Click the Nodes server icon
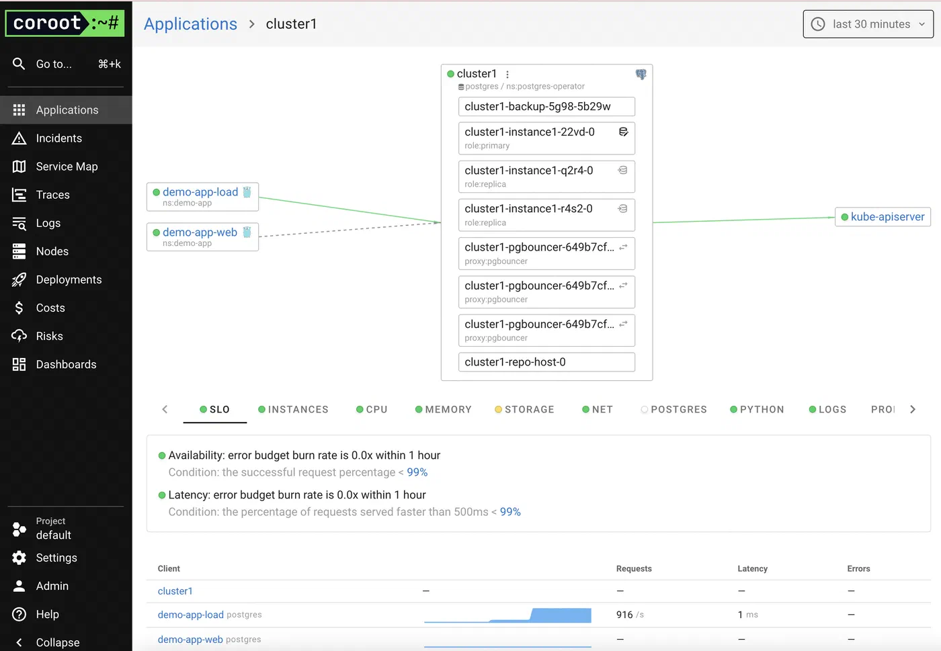Viewport: 941px width, 651px height. click(19, 251)
